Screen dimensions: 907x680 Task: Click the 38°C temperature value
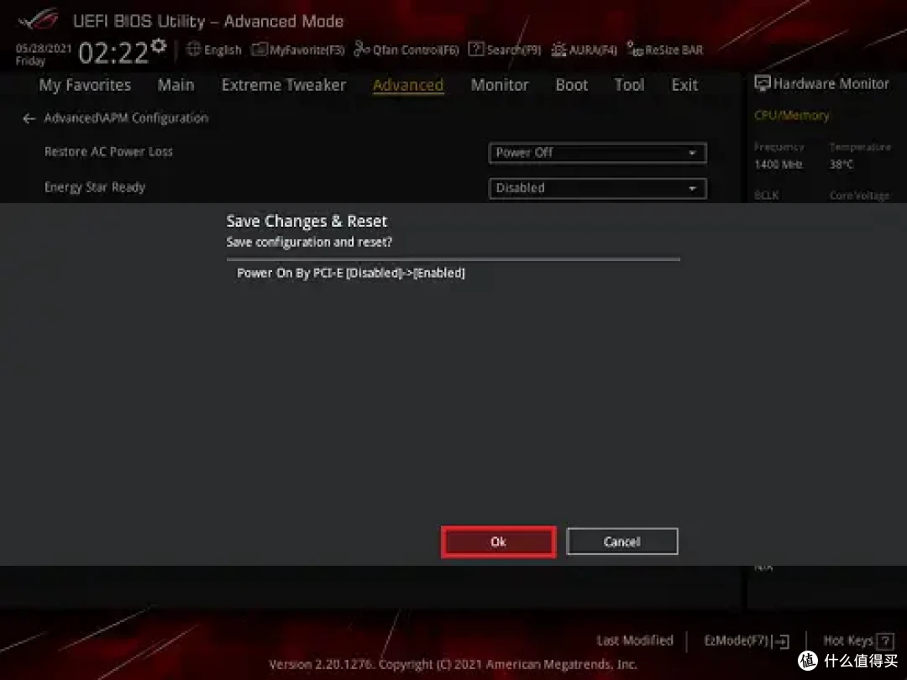(841, 165)
